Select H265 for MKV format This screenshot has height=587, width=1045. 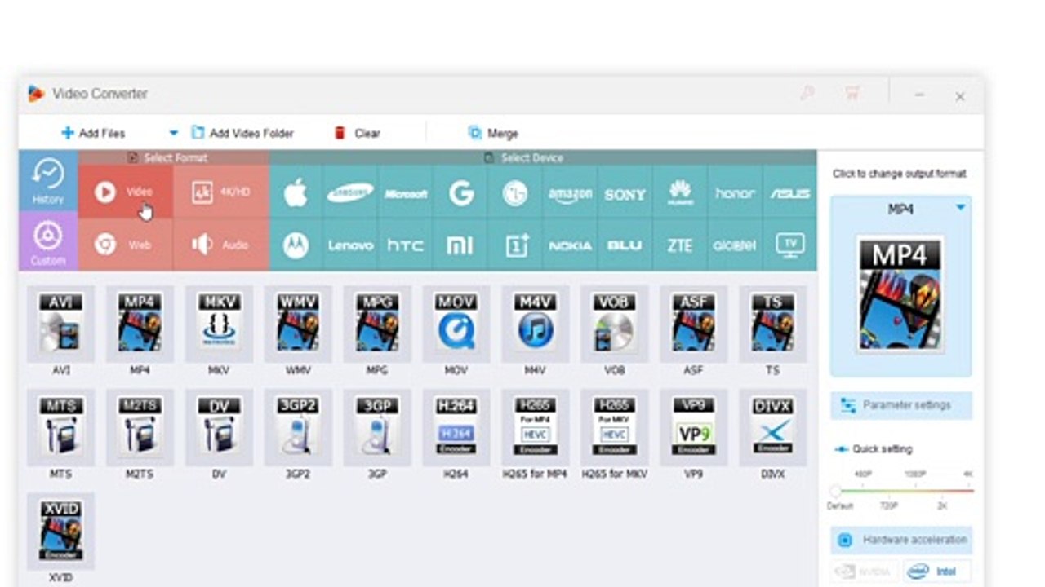pyautogui.click(x=614, y=426)
